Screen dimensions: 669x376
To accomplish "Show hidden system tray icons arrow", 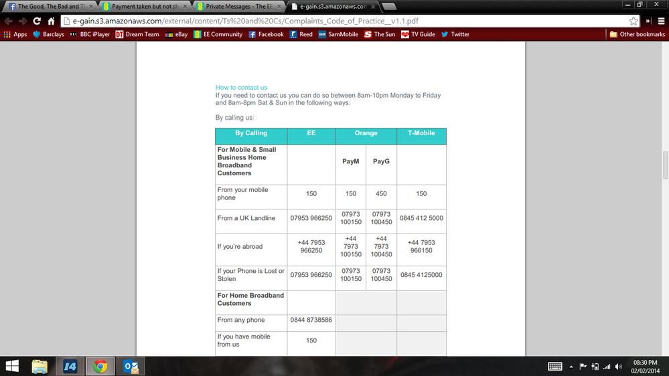I will coord(571,366).
